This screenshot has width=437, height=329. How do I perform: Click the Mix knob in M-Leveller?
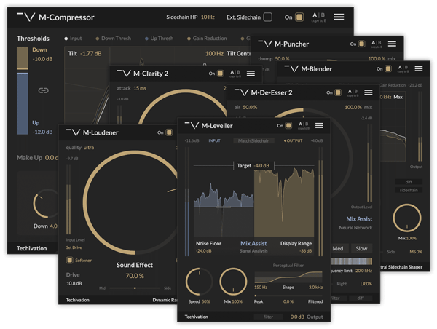pos(233,282)
